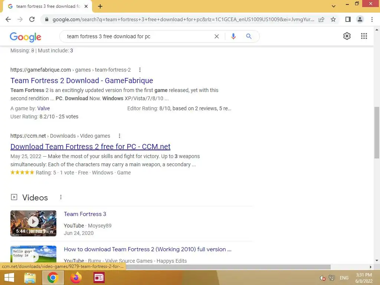The image size is (380, 285).
Task: Click the vertical scrollbar thumb
Action: pyautogui.click(x=377, y=132)
